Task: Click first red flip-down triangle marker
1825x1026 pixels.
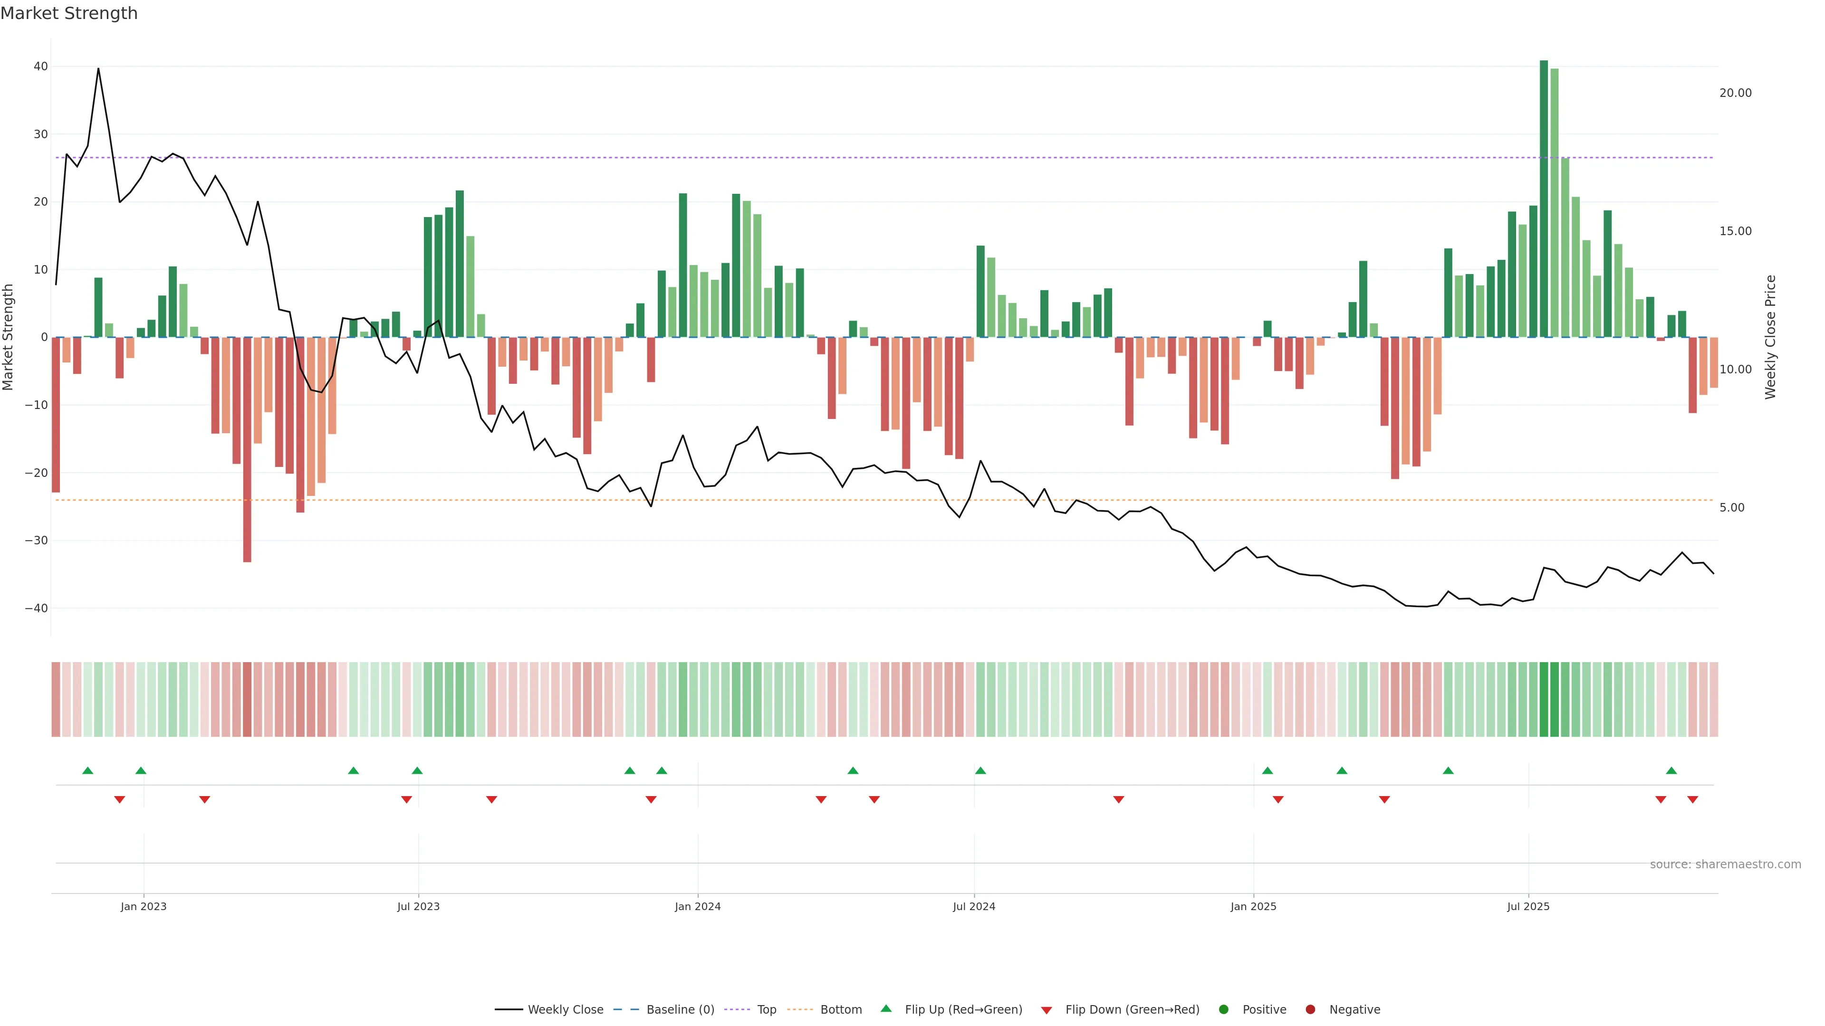Action: point(120,799)
